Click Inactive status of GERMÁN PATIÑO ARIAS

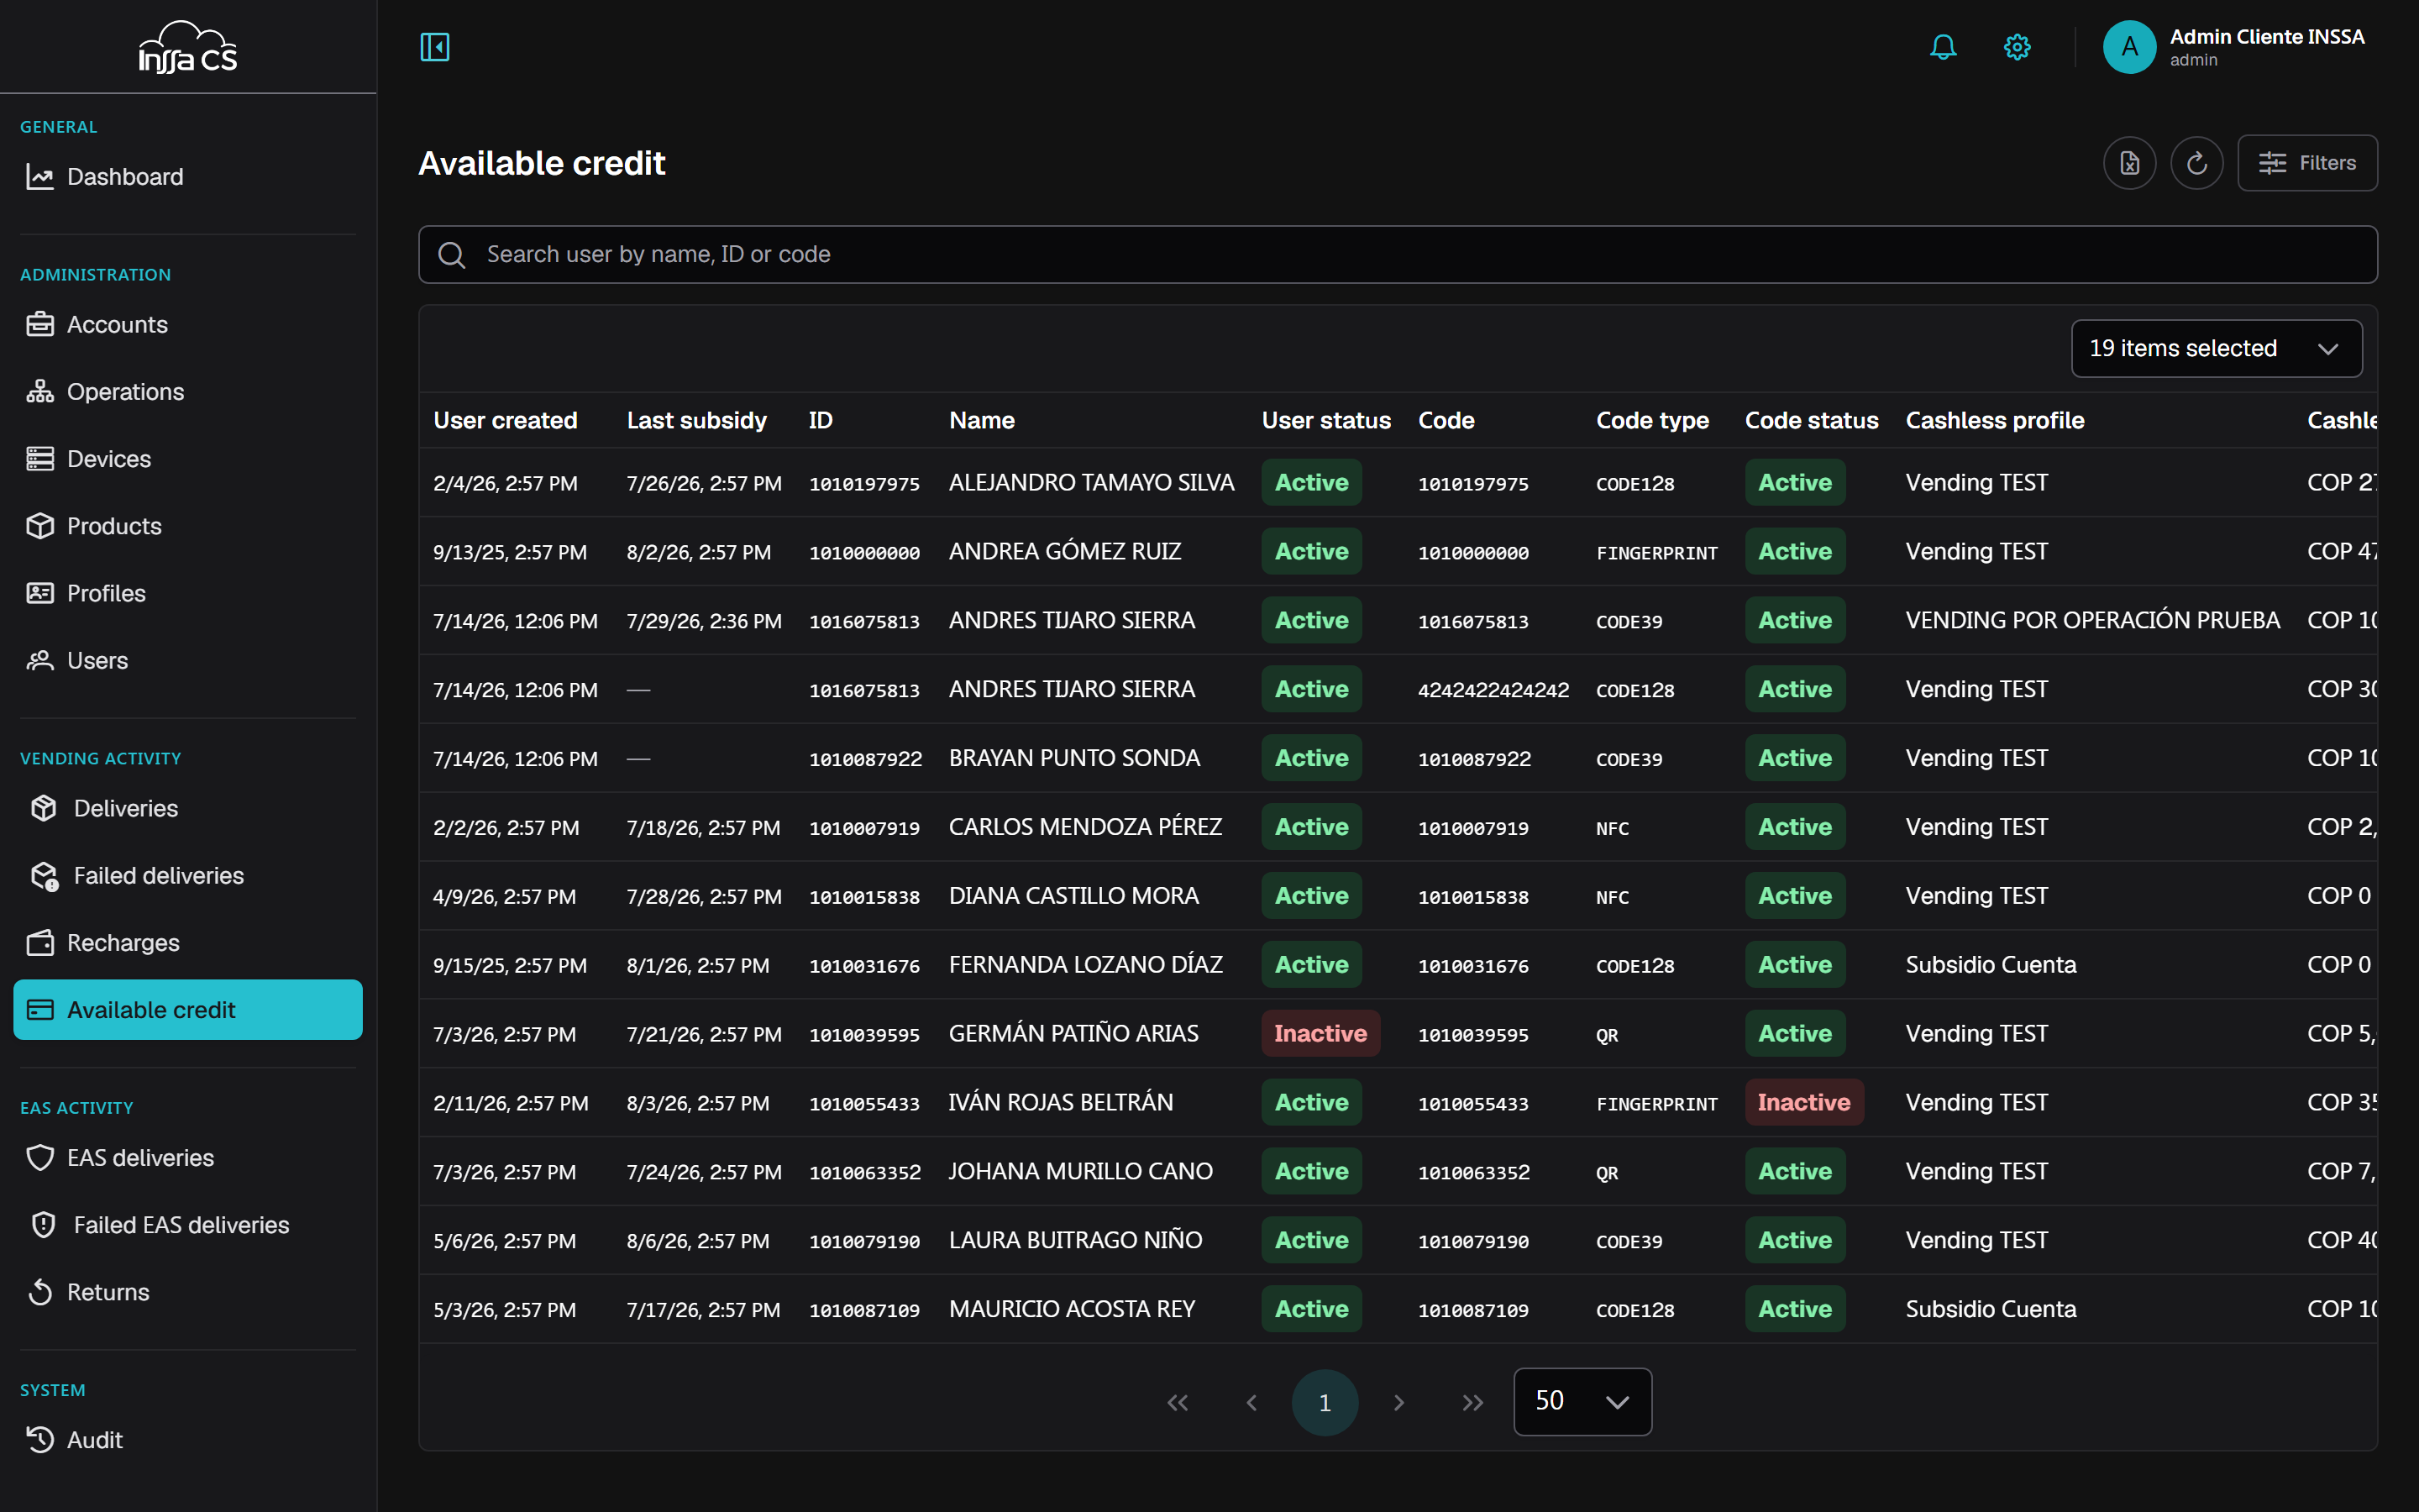pos(1320,1034)
